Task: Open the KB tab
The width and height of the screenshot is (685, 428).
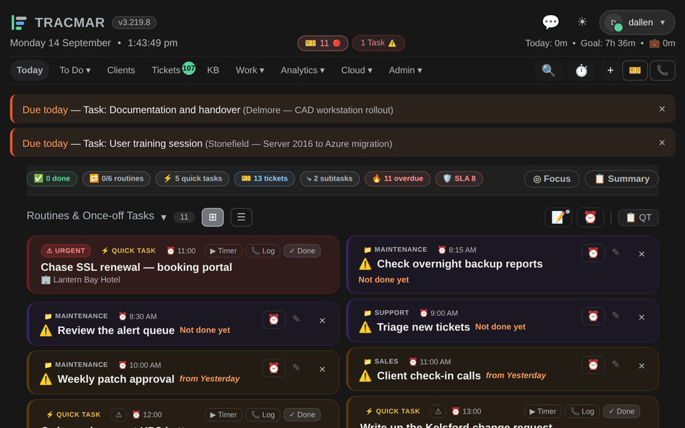Action: pos(213,71)
